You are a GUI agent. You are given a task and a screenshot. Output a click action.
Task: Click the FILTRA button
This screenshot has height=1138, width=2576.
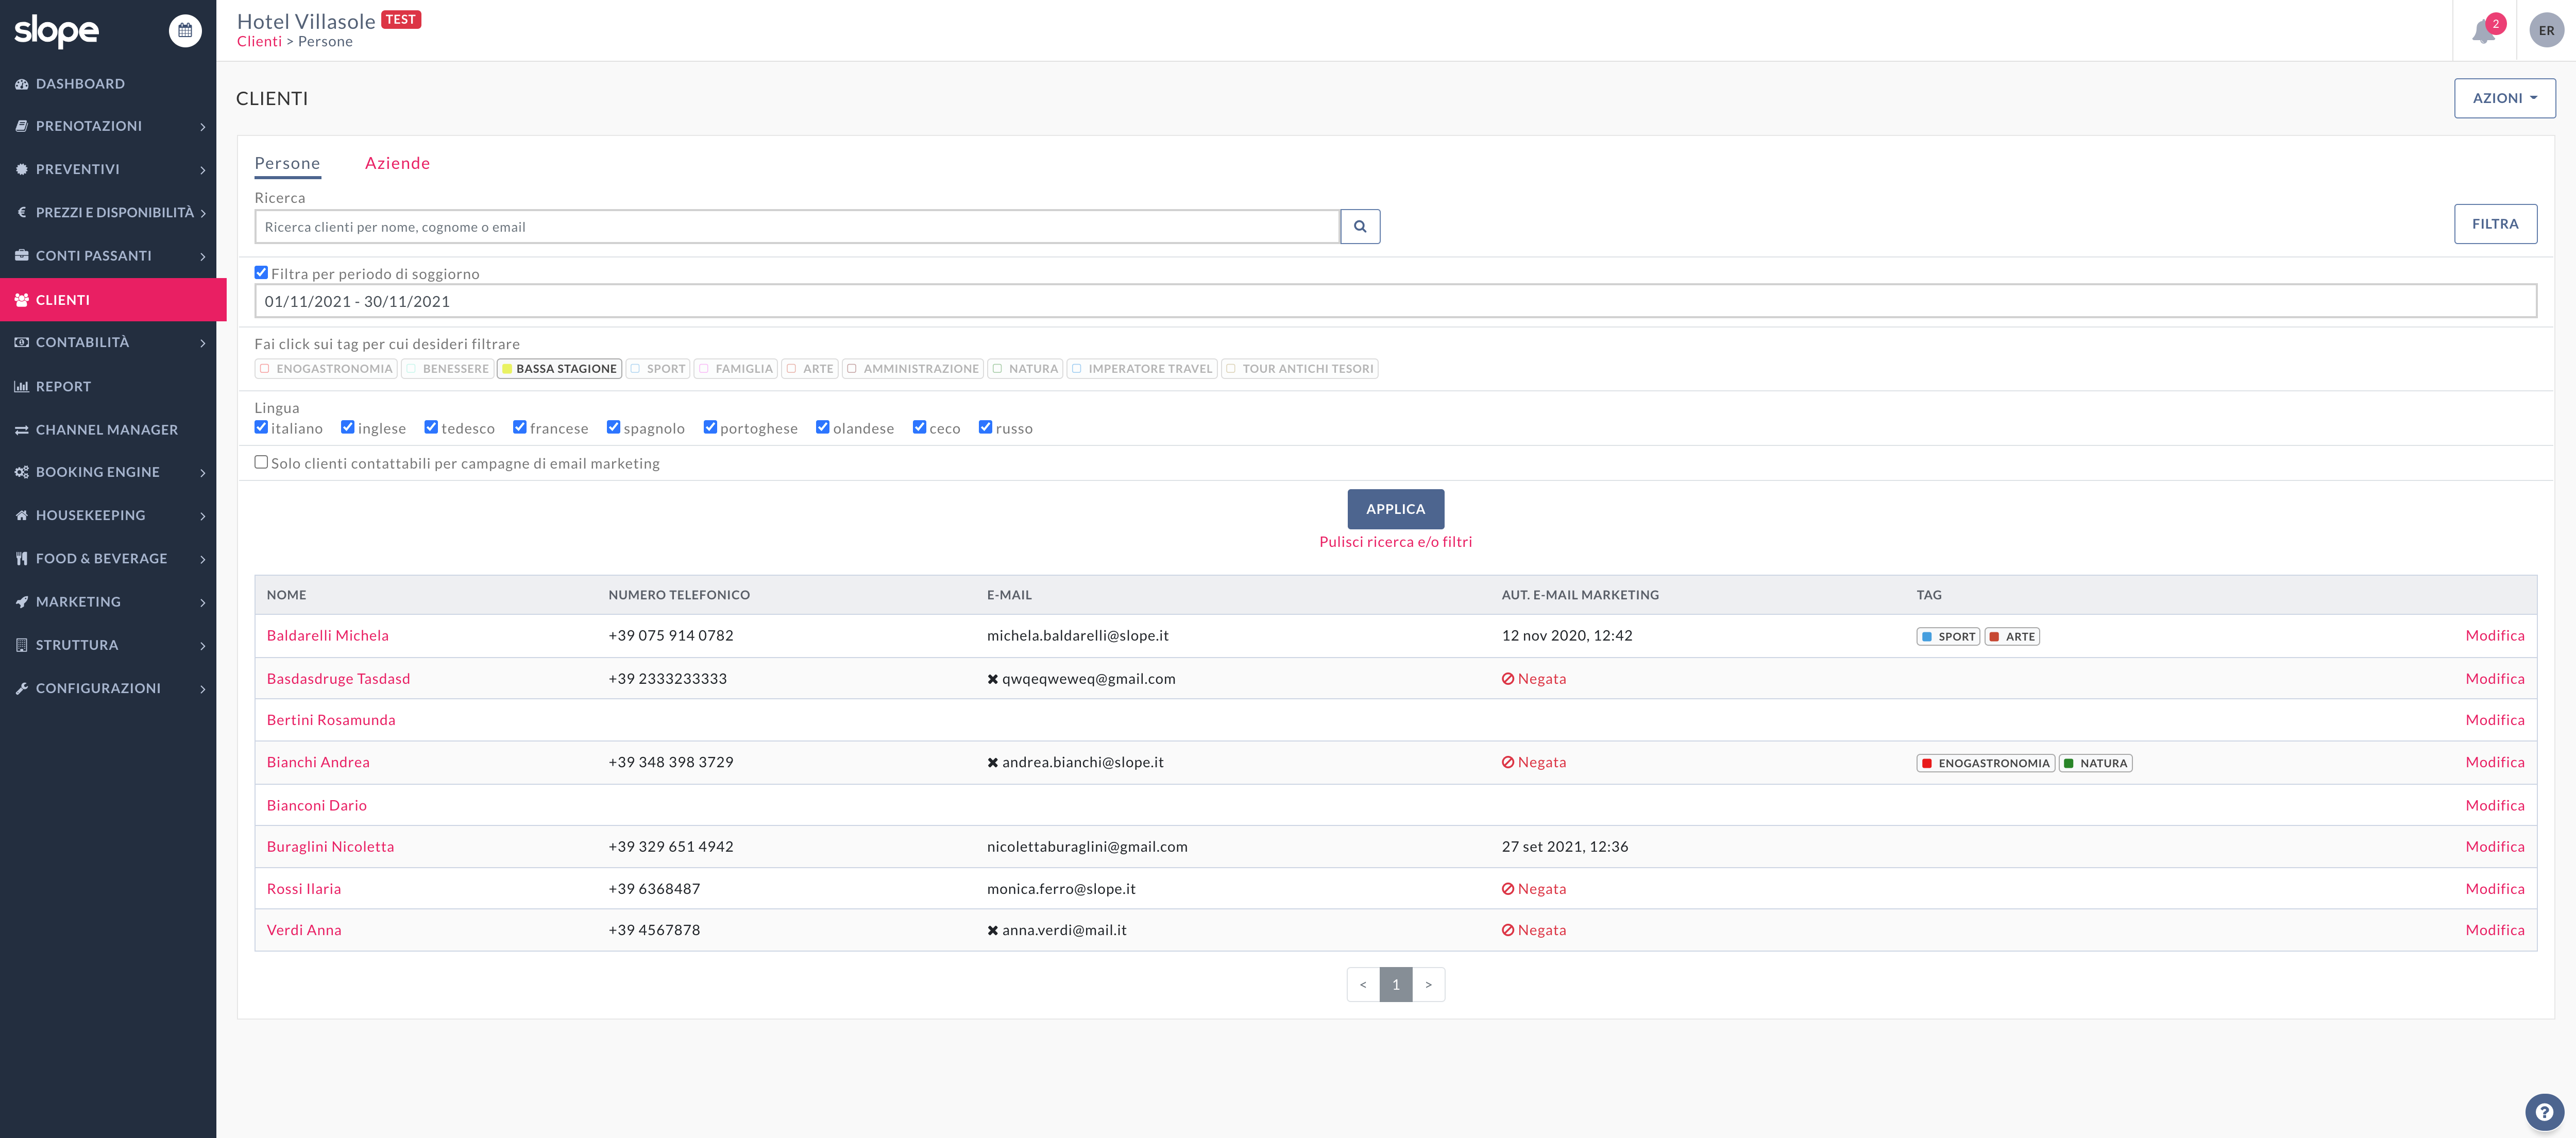pos(2495,224)
